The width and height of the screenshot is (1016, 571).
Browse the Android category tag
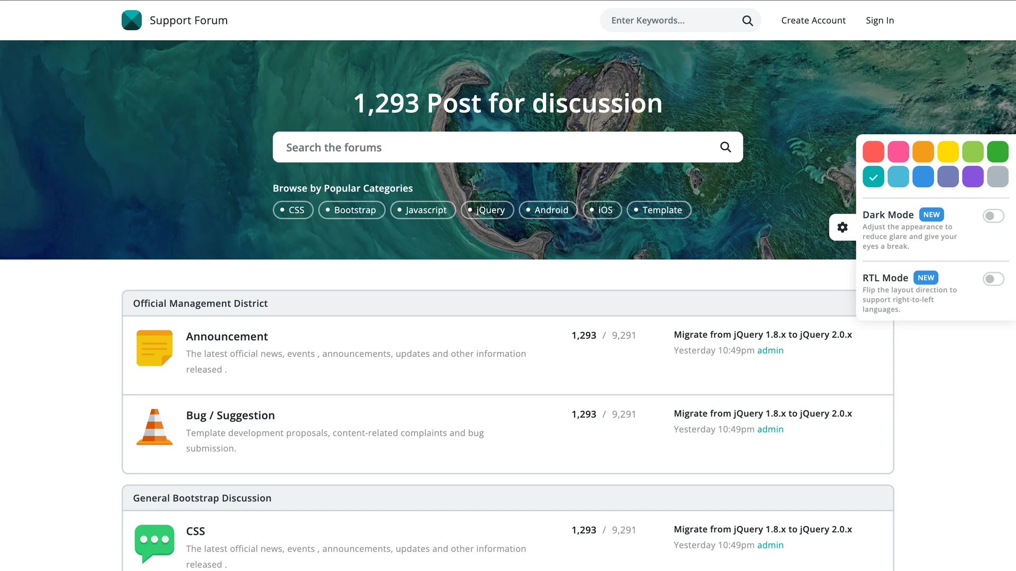[548, 210]
